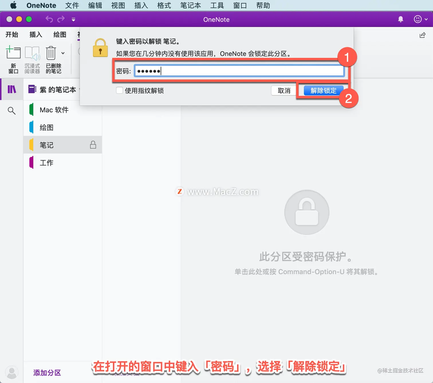Screen dimensions: 433x383
Task: Open the OneNote app menu
Action: pos(41,5)
